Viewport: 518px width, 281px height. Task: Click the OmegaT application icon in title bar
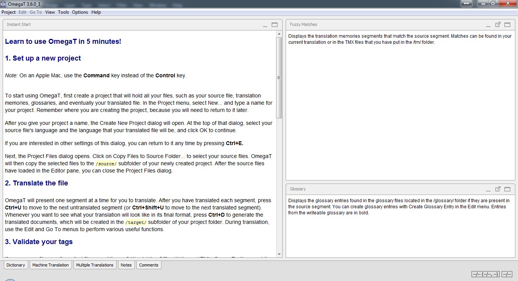pos(3,4)
